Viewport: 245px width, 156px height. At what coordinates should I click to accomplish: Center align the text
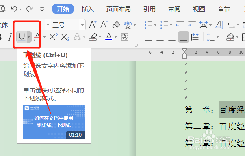pos(160,37)
